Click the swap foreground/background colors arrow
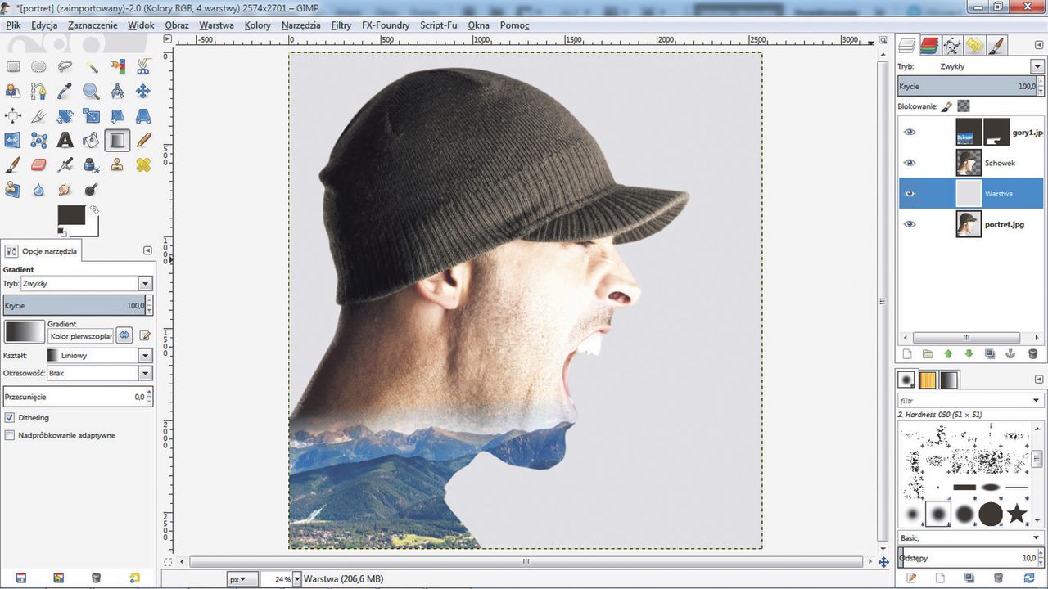Image resolution: width=1048 pixels, height=589 pixels. point(94,209)
